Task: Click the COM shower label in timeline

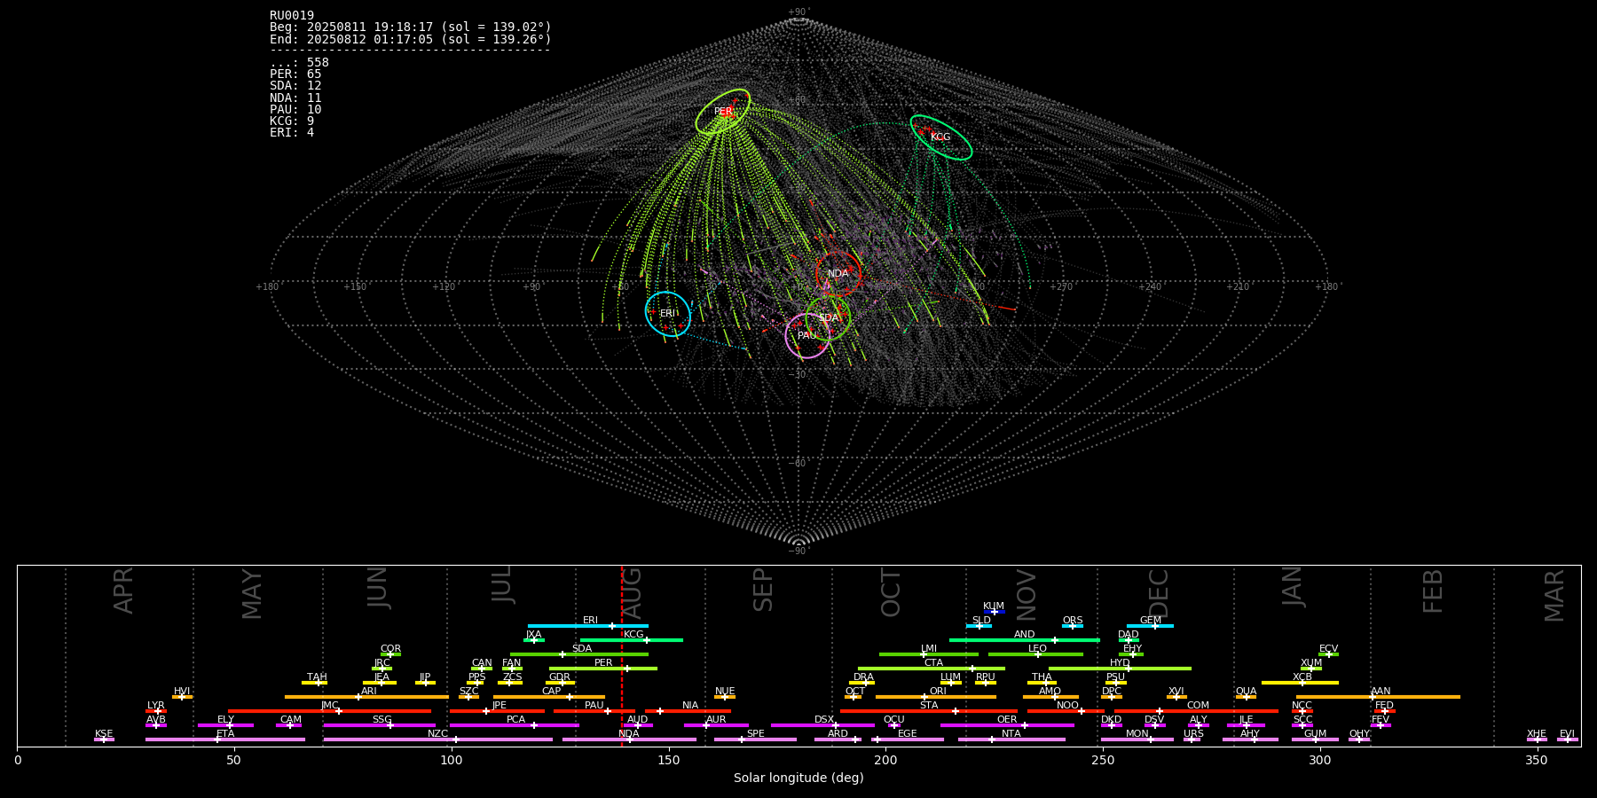Action: click(1198, 706)
